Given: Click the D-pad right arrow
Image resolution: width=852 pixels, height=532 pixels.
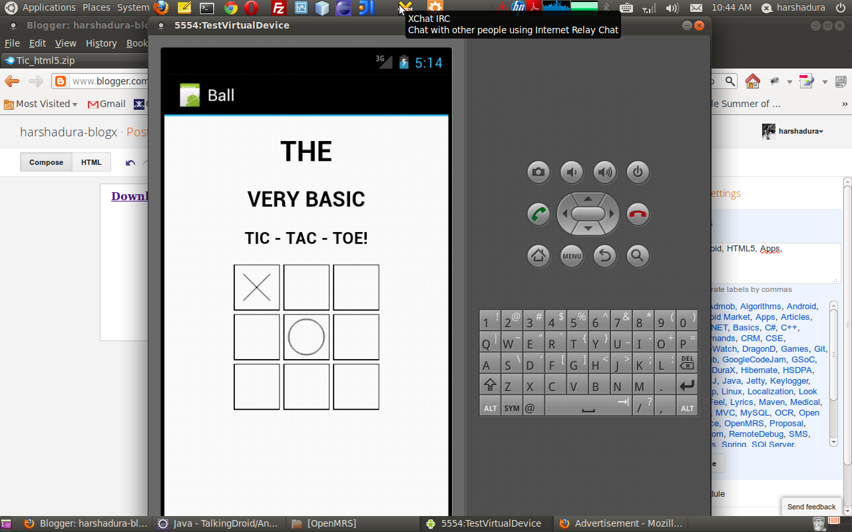Looking at the screenshot, I should pyautogui.click(x=611, y=214).
